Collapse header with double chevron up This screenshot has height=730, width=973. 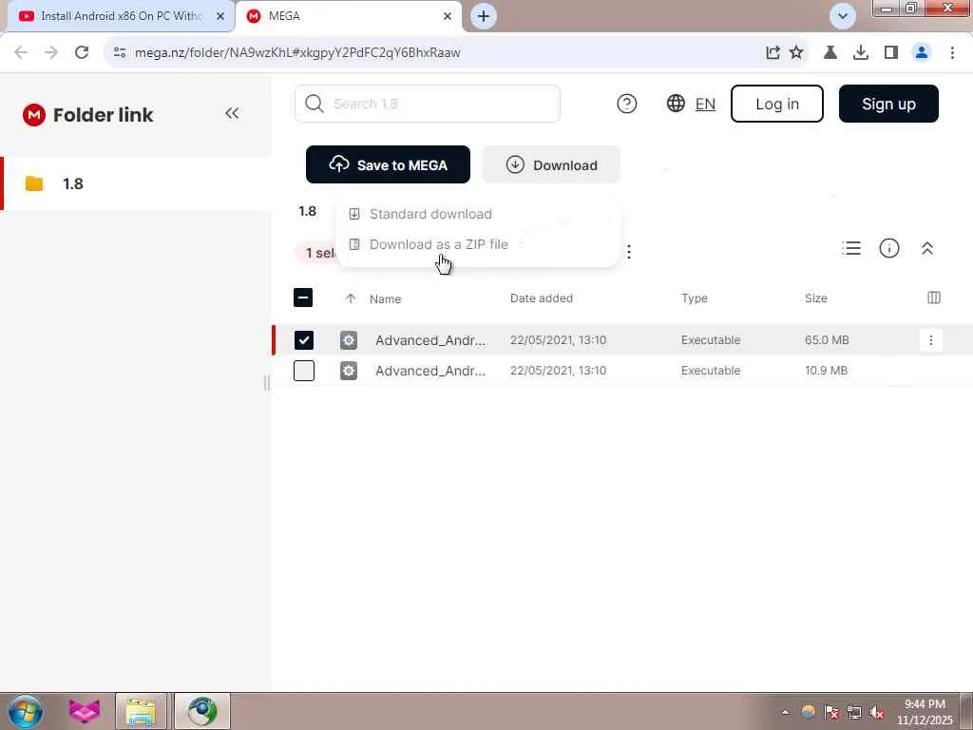pyautogui.click(x=927, y=248)
